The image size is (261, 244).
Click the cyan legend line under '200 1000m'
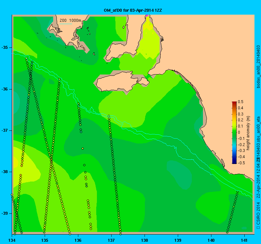pyautogui.click(x=66, y=24)
